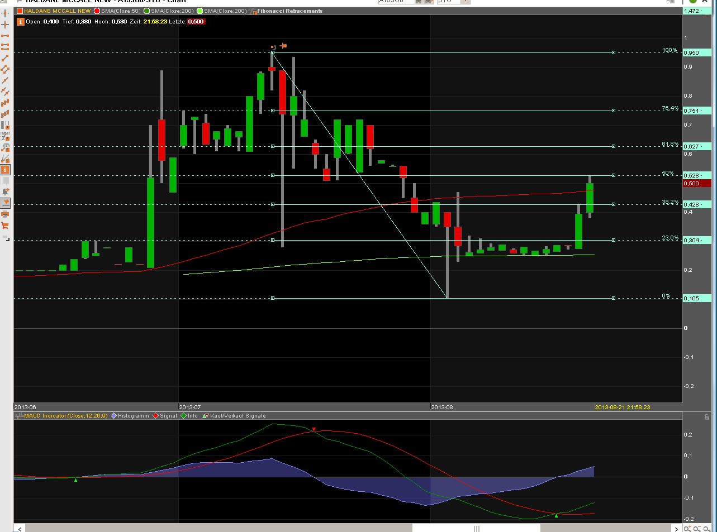The image size is (717, 532).
Task: Click the MACD Indicator legend icon
Action: [x=20, y=416]
